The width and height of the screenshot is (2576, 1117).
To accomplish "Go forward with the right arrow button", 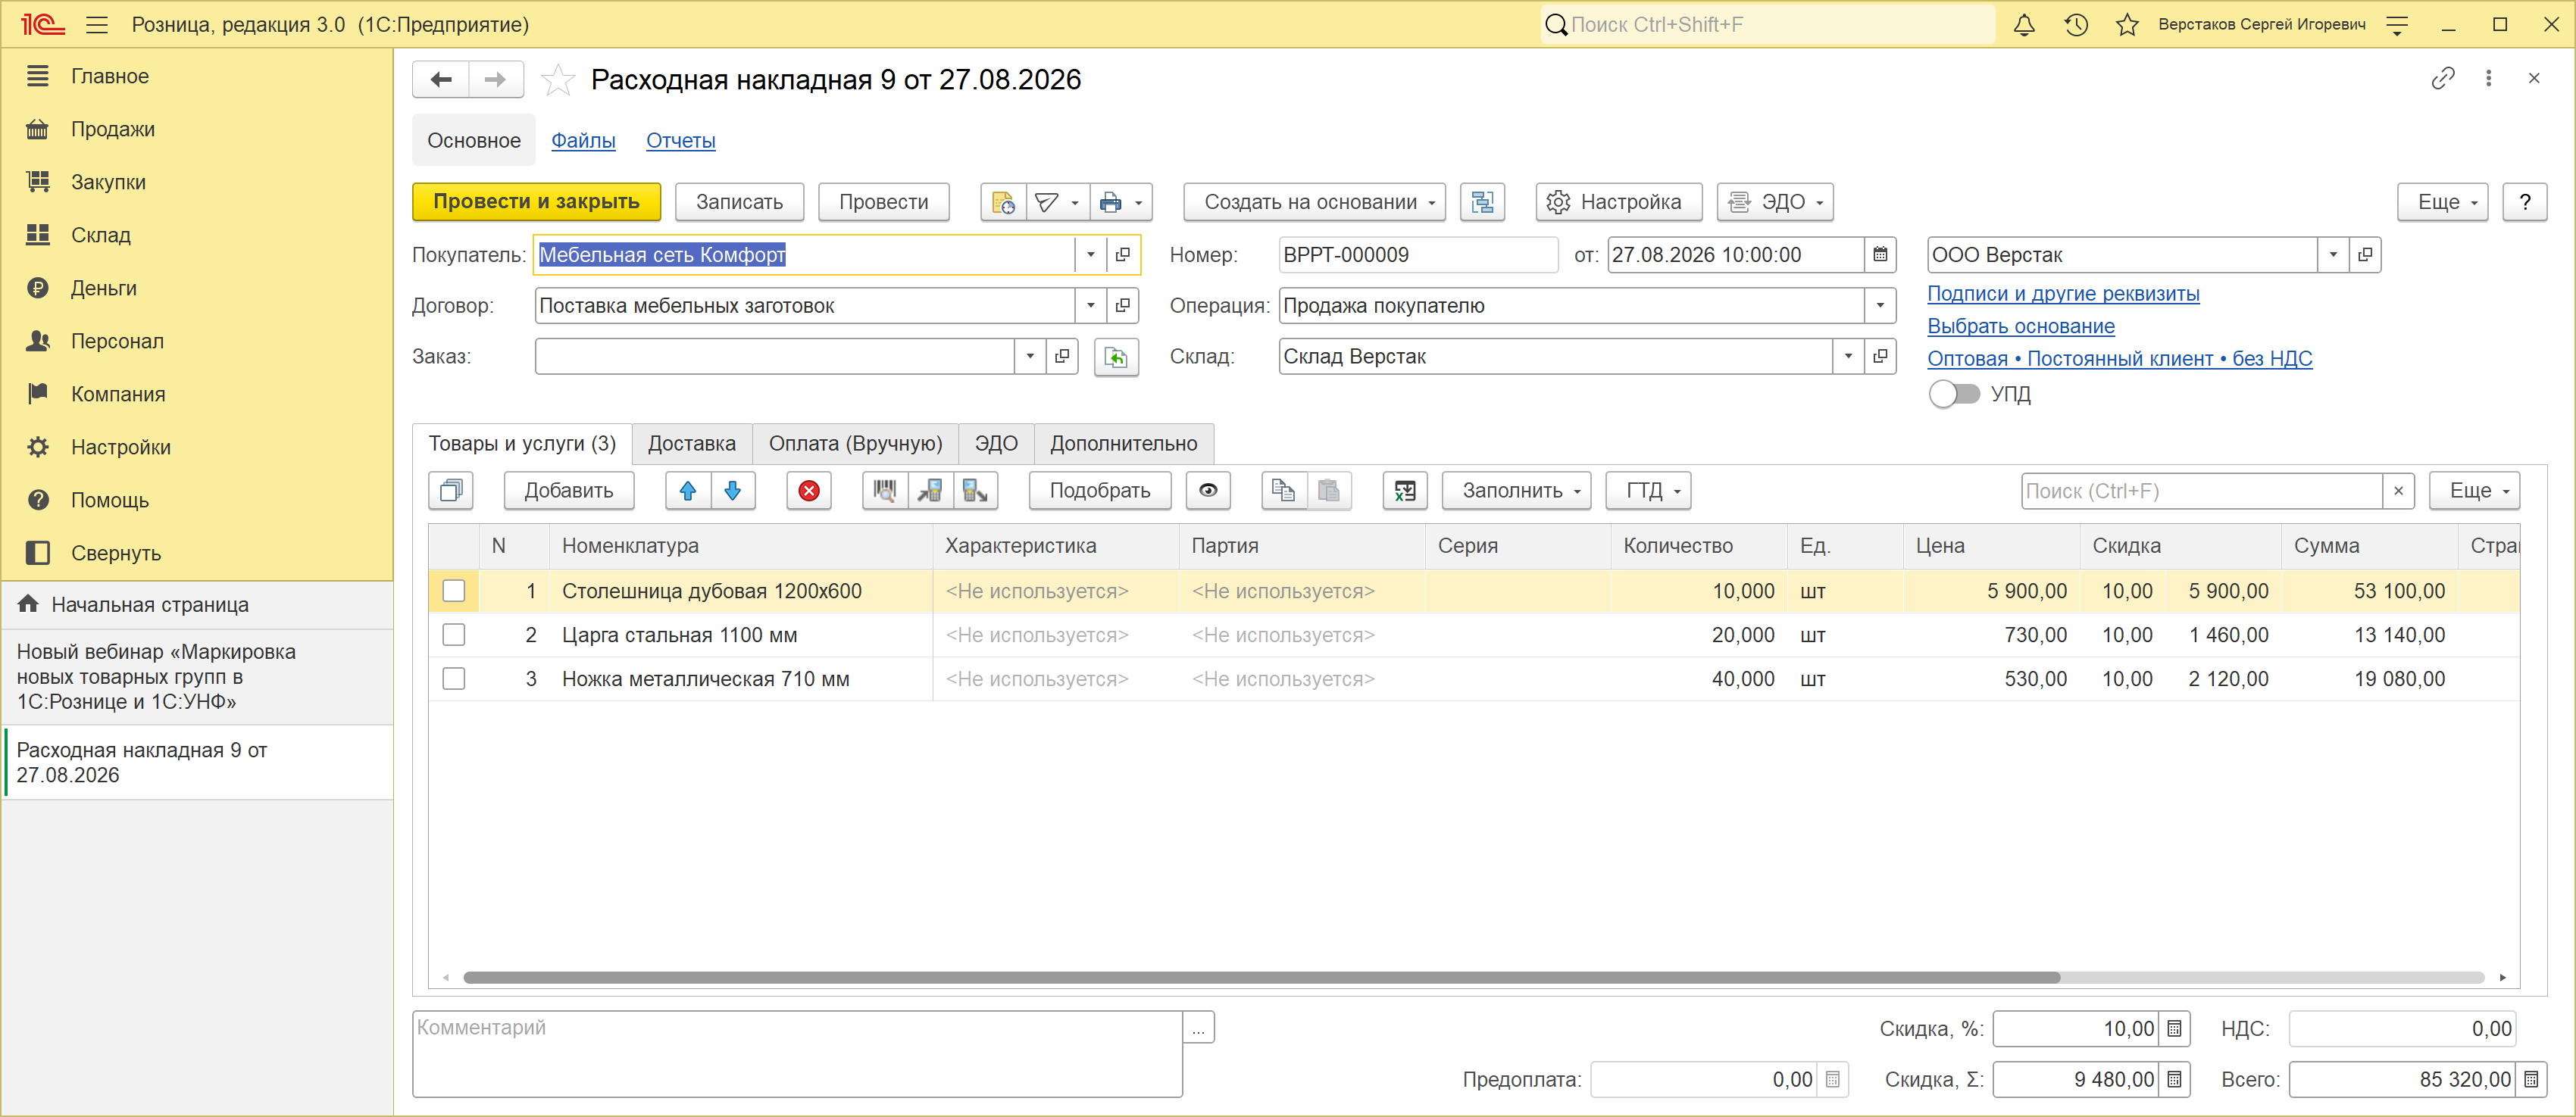I will click(496, 80).
